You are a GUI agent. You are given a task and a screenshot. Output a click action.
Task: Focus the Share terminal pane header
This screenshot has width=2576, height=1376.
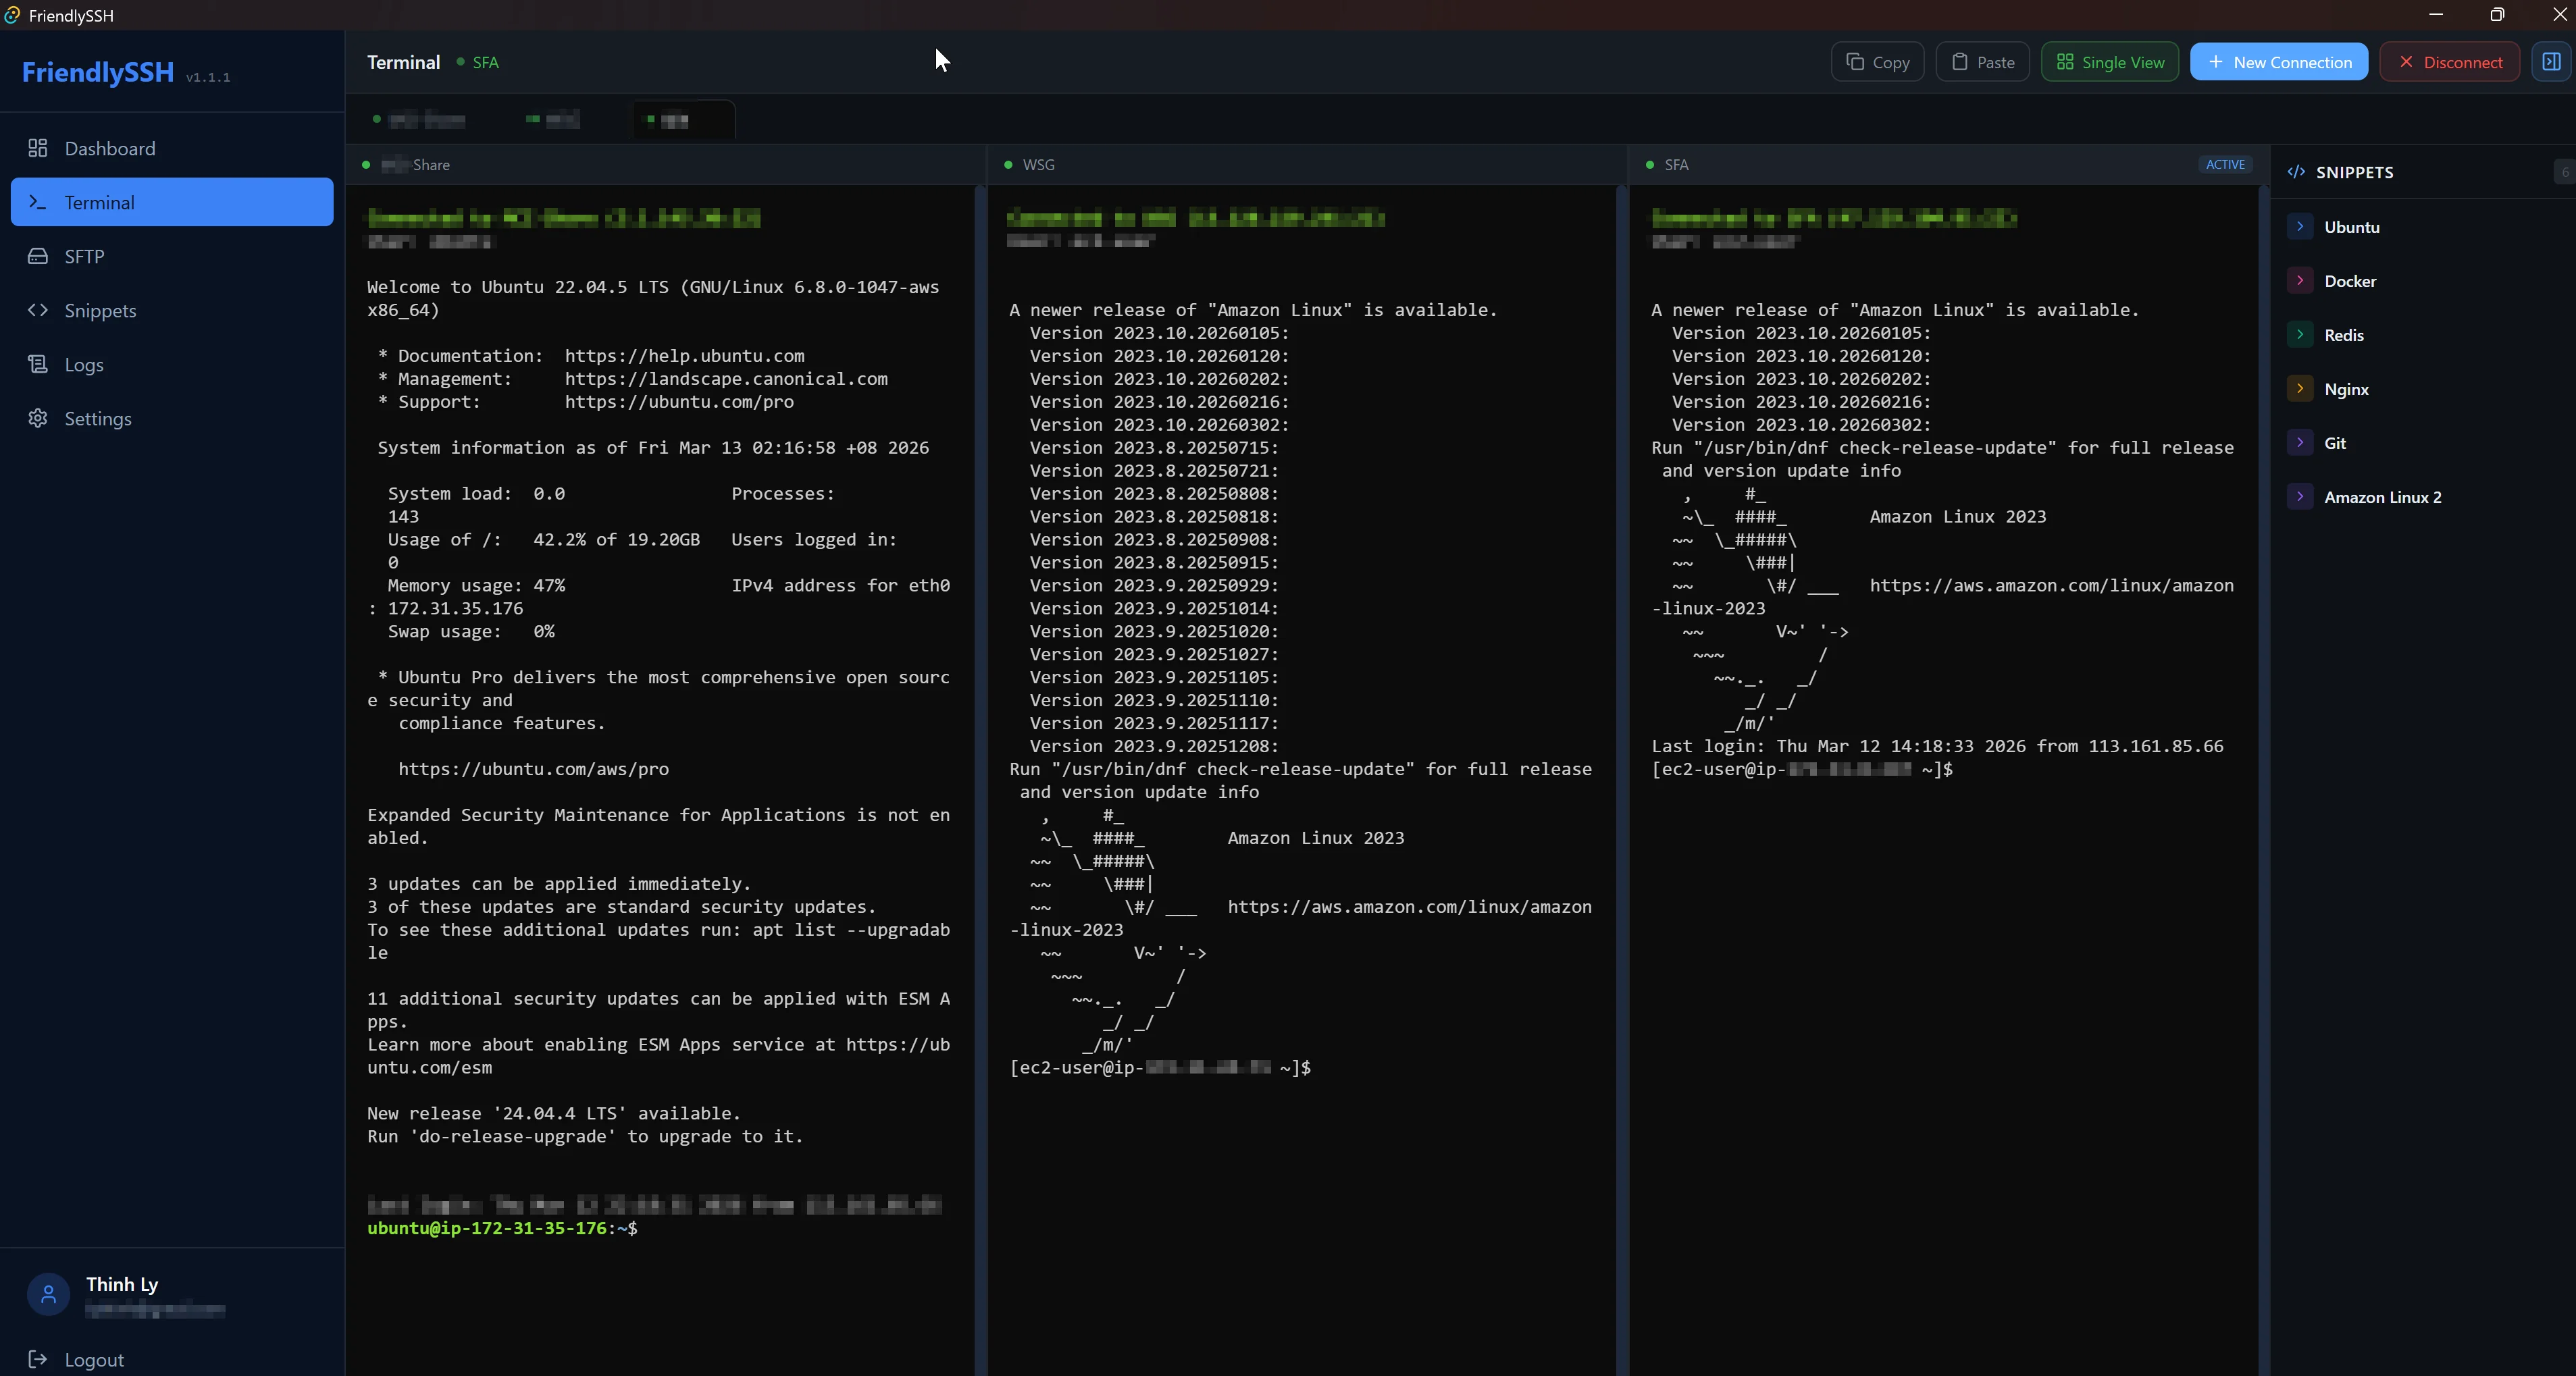pos(665,165)
